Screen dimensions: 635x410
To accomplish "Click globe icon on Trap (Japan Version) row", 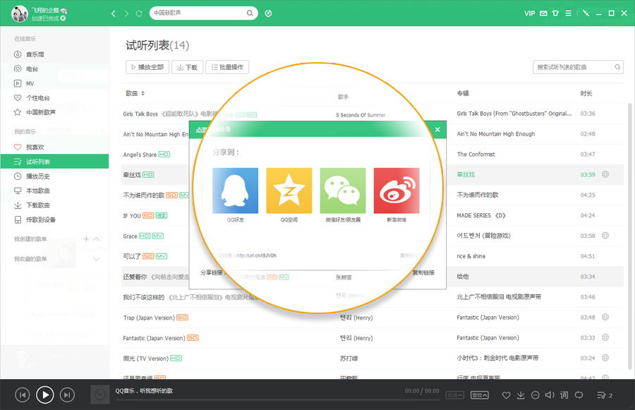I will 605,317.
